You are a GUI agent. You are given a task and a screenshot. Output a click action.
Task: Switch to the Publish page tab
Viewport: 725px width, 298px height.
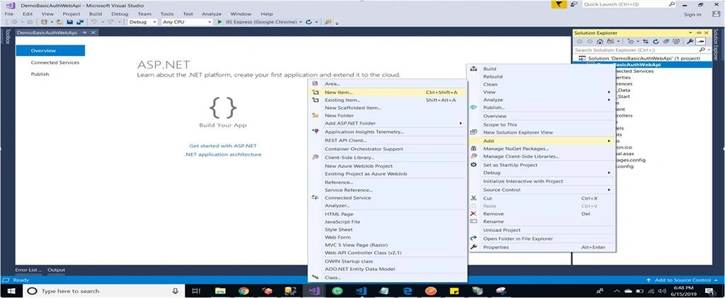[x=40, y=74]
